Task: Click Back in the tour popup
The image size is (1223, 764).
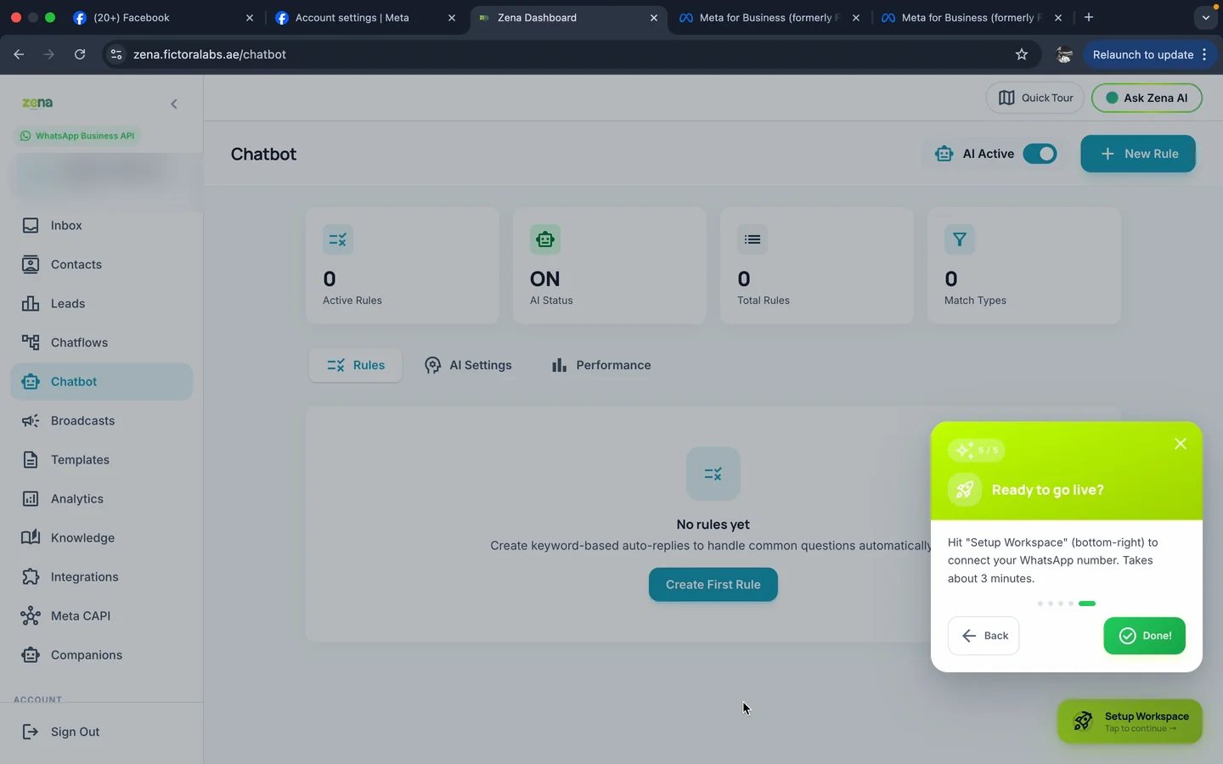Action: (x=983, y=636)
